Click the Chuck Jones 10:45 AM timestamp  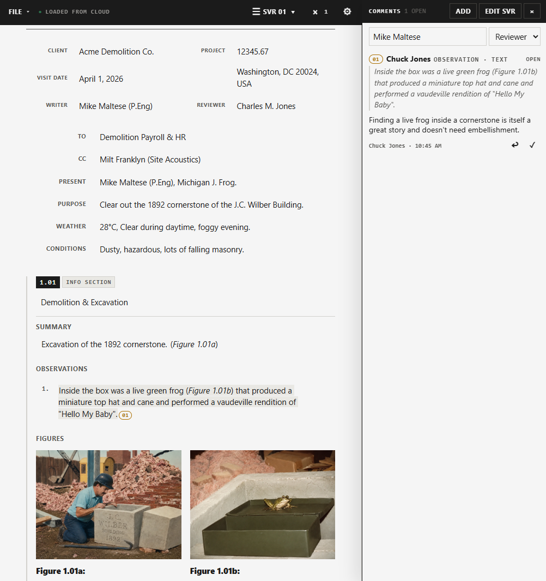(x=405, y=146)
